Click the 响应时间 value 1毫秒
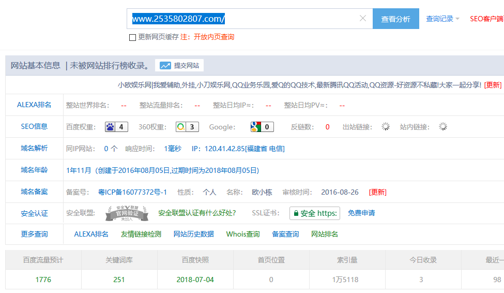The width and height of the screenshot is (504, 293). (173, 149)
